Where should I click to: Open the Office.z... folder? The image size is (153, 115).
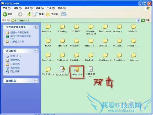pos(91,43)
